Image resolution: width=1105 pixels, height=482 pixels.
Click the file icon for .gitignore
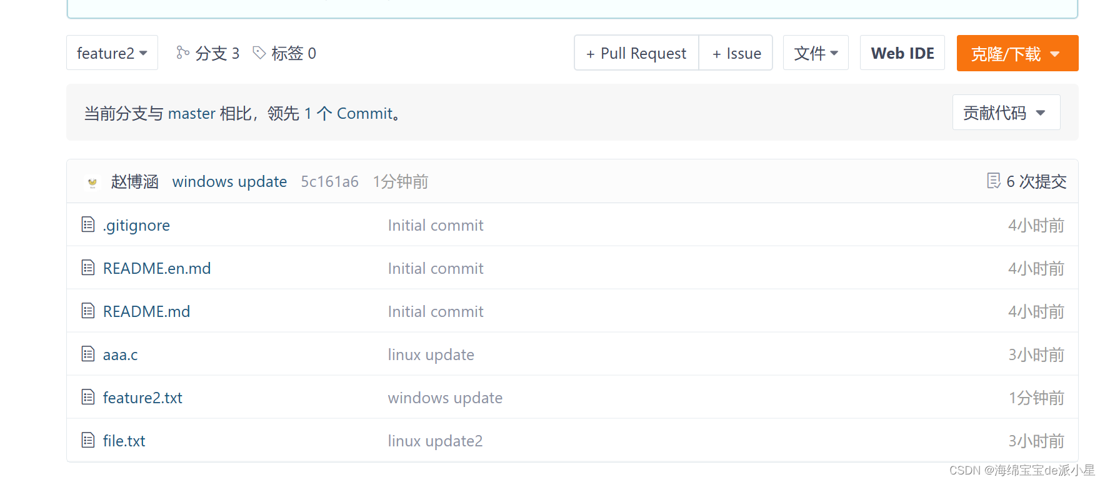point(88,224)
